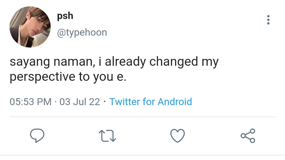This screenshot has width=285, height=160.
Task: Visit the @typehoon handle
Action: (82, 32)
